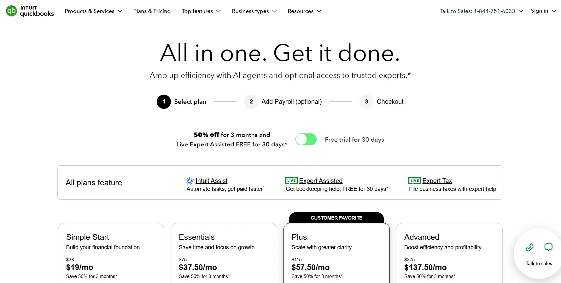The image size is (561, 283).
Task: Click the step 3 Checkout circle
Action: [366, 102]
